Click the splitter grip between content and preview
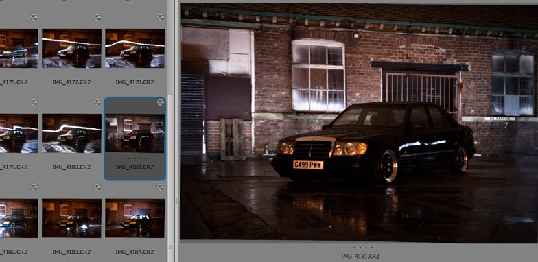Image resolution: width=538 pixels, height=262 pixels. click(176, 200)
